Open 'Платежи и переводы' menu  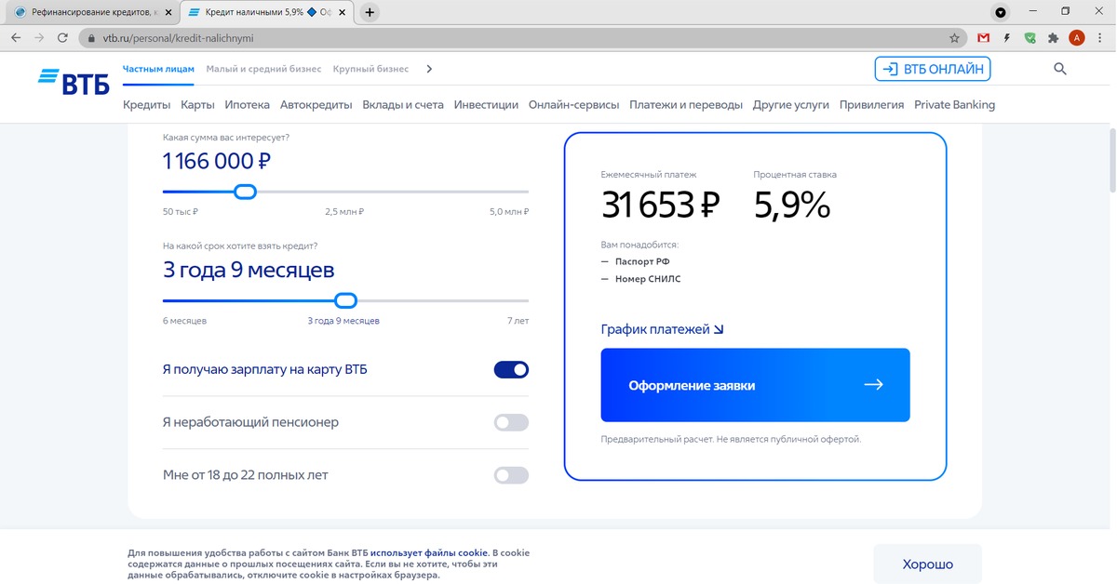(686, 105)
